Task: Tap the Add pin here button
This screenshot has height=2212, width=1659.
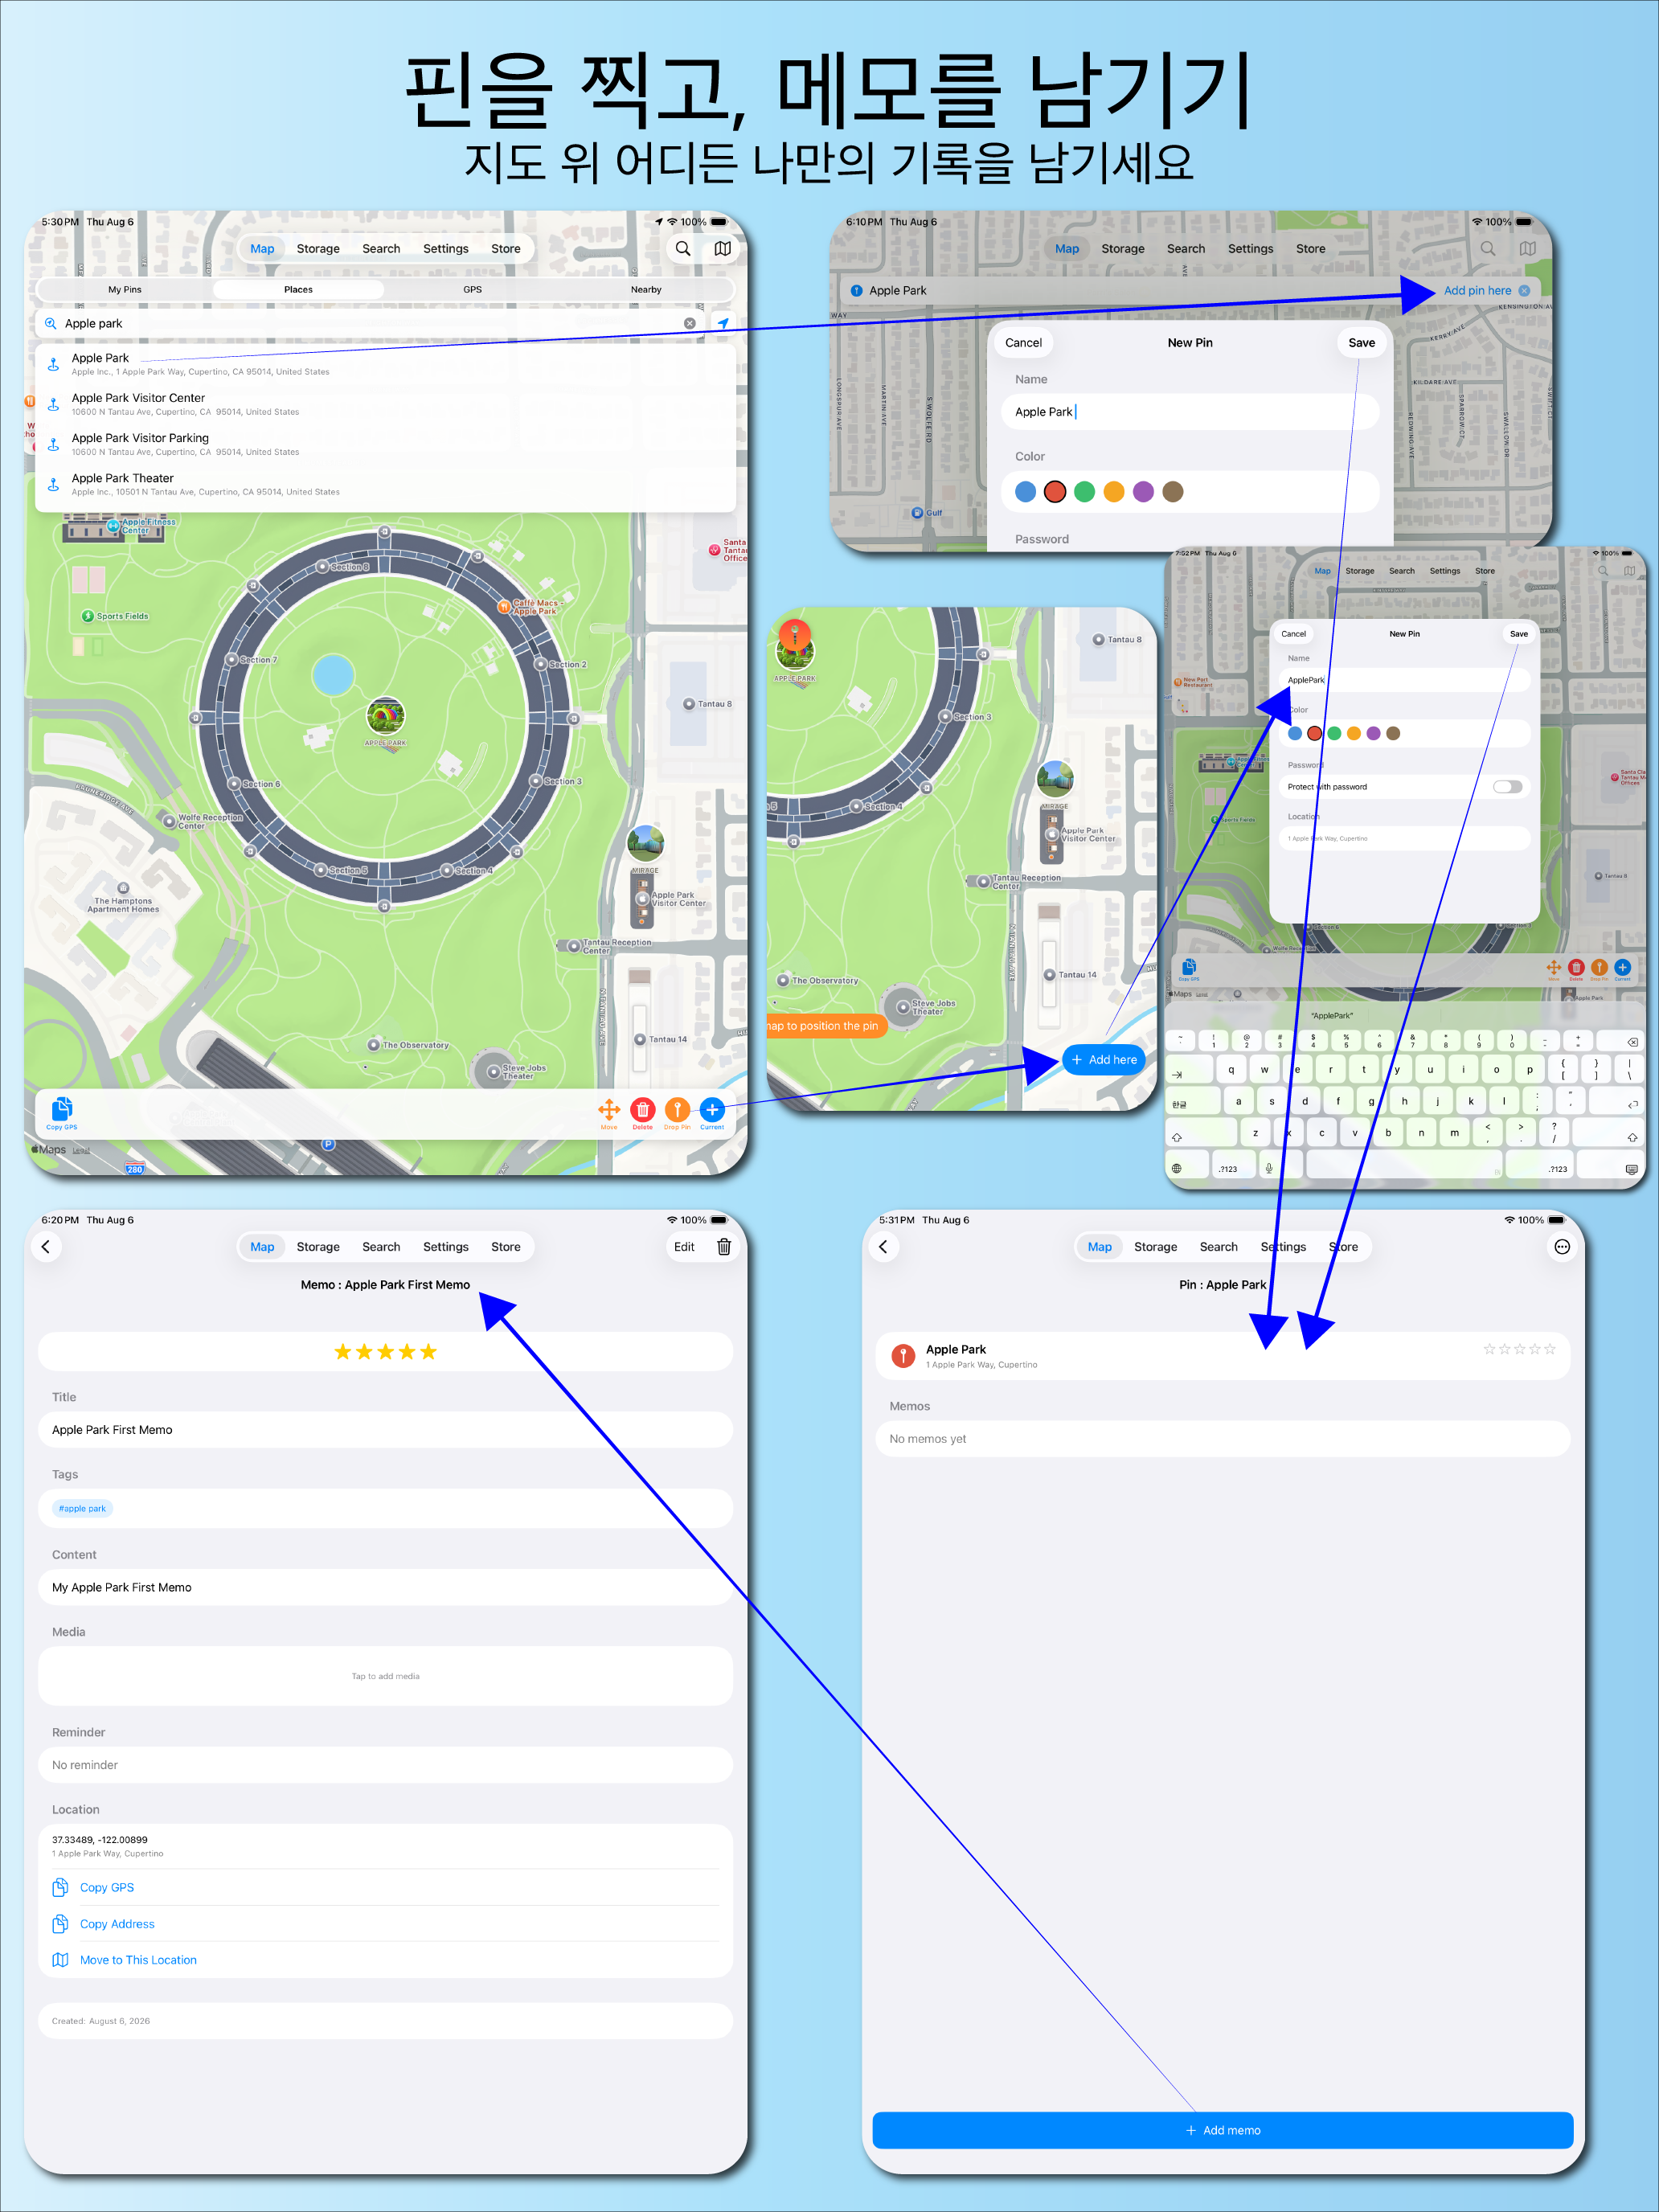Action: click(x=1477, y=290)
